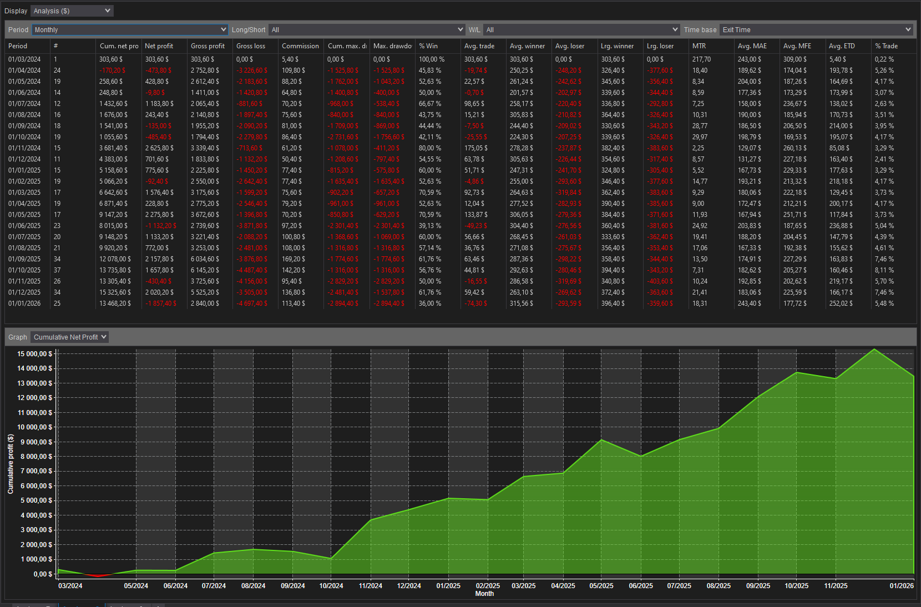The width and height of the screenshot is (921, 607).
Task: Click the MTR column header
Action: 700,46
